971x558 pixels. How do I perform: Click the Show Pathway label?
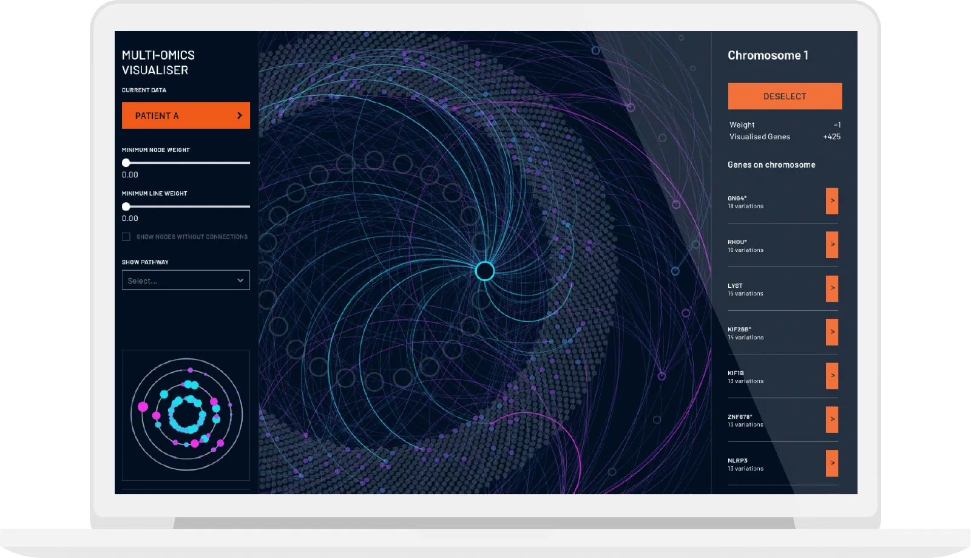(145, 262)
